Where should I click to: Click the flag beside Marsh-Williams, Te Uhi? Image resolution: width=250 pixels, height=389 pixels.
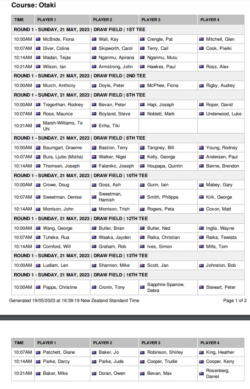tap(38, 126)
